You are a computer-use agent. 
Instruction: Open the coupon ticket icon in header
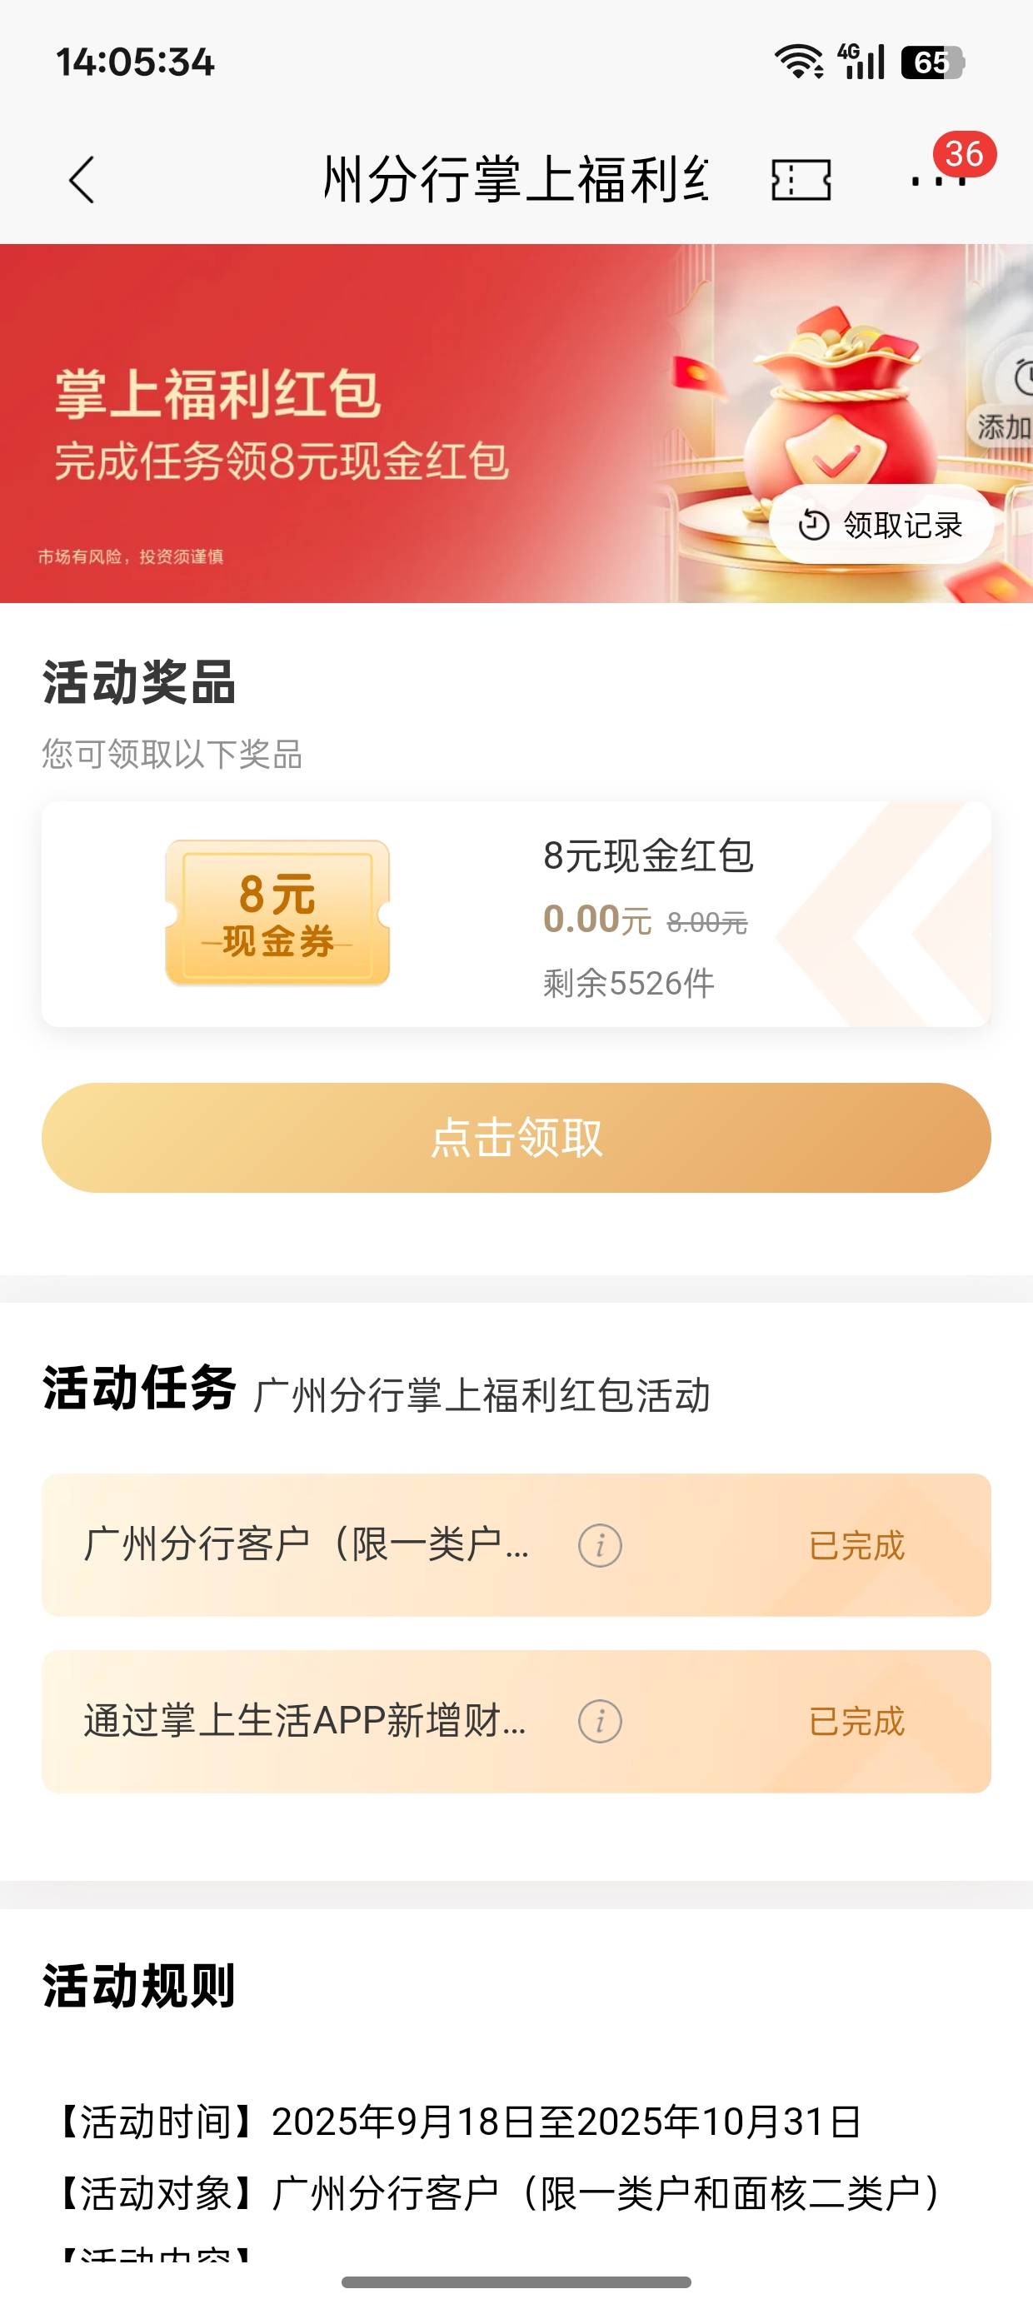click(801, 180)
